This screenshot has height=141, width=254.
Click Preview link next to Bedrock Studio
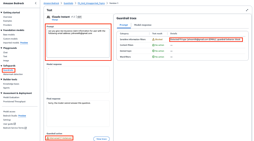click(x=22, y=116)
